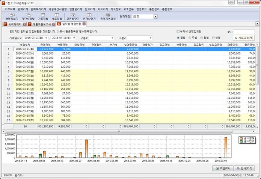261x179 pixels.
Task: Expand the 구분1 combo box
Action: pos(112,38)
